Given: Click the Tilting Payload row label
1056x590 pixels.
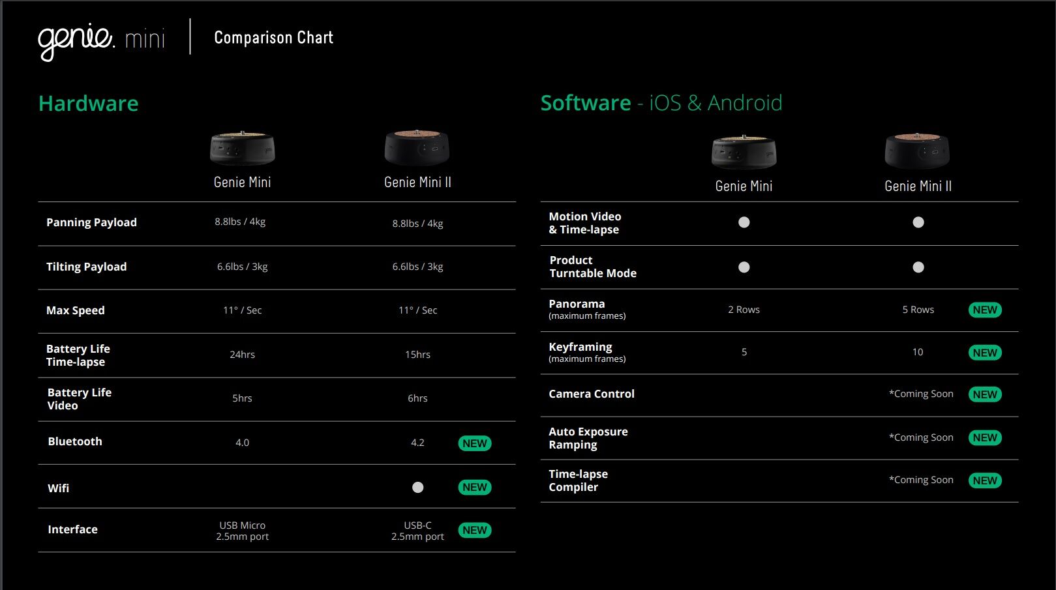Looking at the screenshot, I should click(x=87, y=267).
